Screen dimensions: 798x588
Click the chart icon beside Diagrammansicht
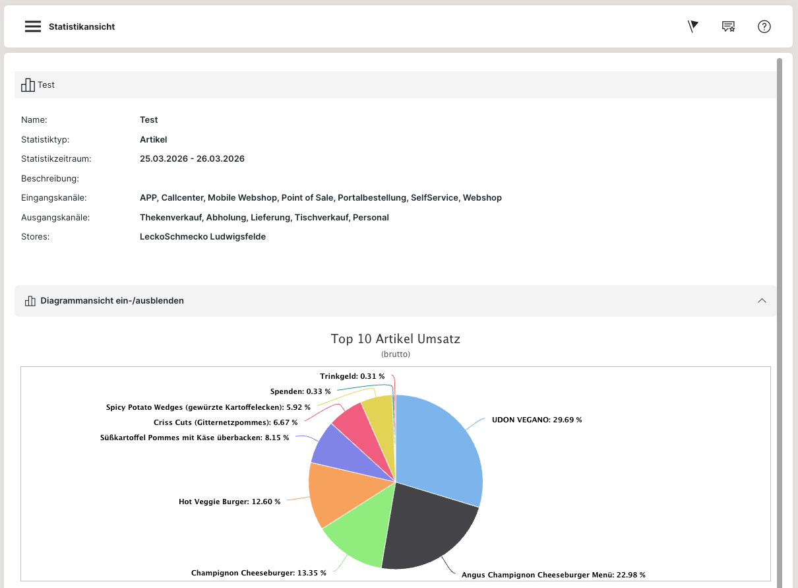[x=30, y=301]
